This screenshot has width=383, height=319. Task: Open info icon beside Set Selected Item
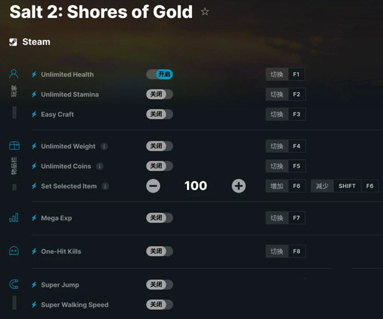(x=105, y=186)
